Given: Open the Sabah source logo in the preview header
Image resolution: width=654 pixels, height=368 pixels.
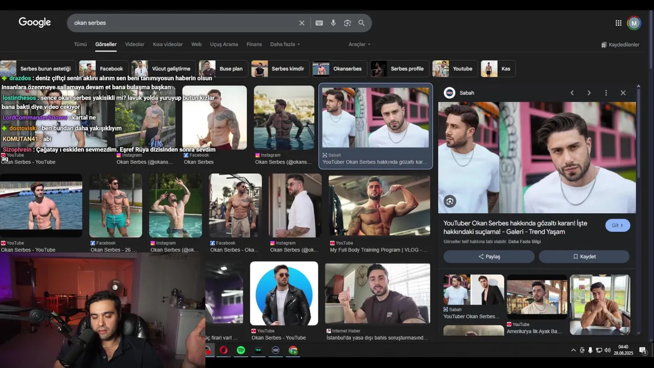Looking at the screenshot, I should click(450, 93).
